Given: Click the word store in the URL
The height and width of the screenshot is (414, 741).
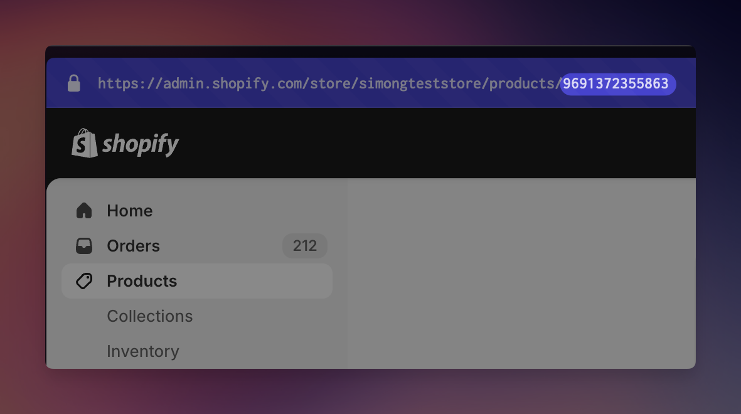Looking at the screenshot, I should tap(330, 83).
